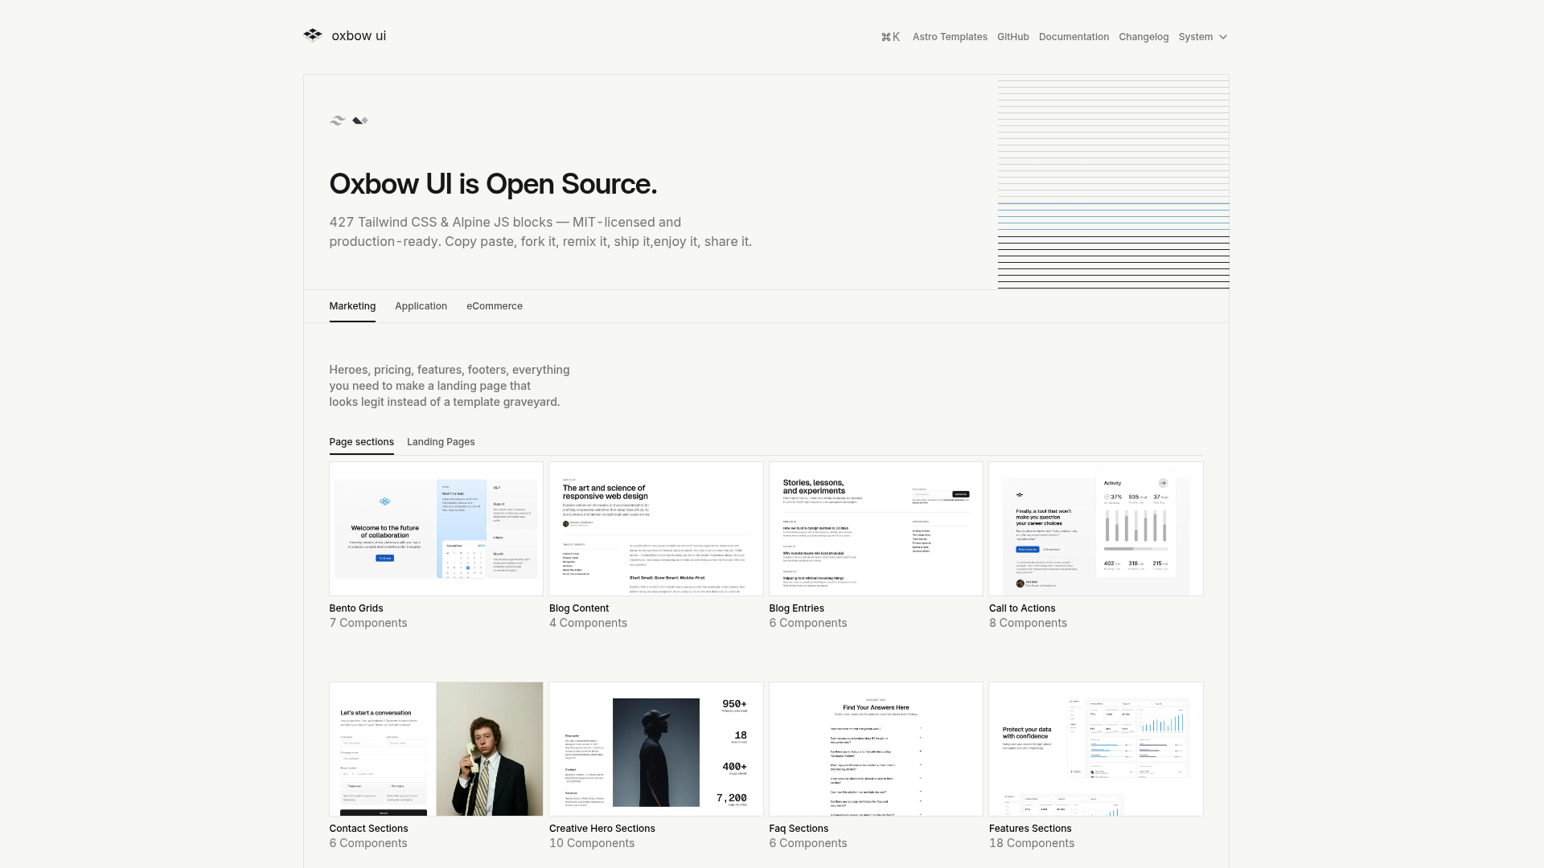Image resolution: width=1544 pixels, height=868 pixels.
Task: View the Changelog link
Action: pos(1143,37)
